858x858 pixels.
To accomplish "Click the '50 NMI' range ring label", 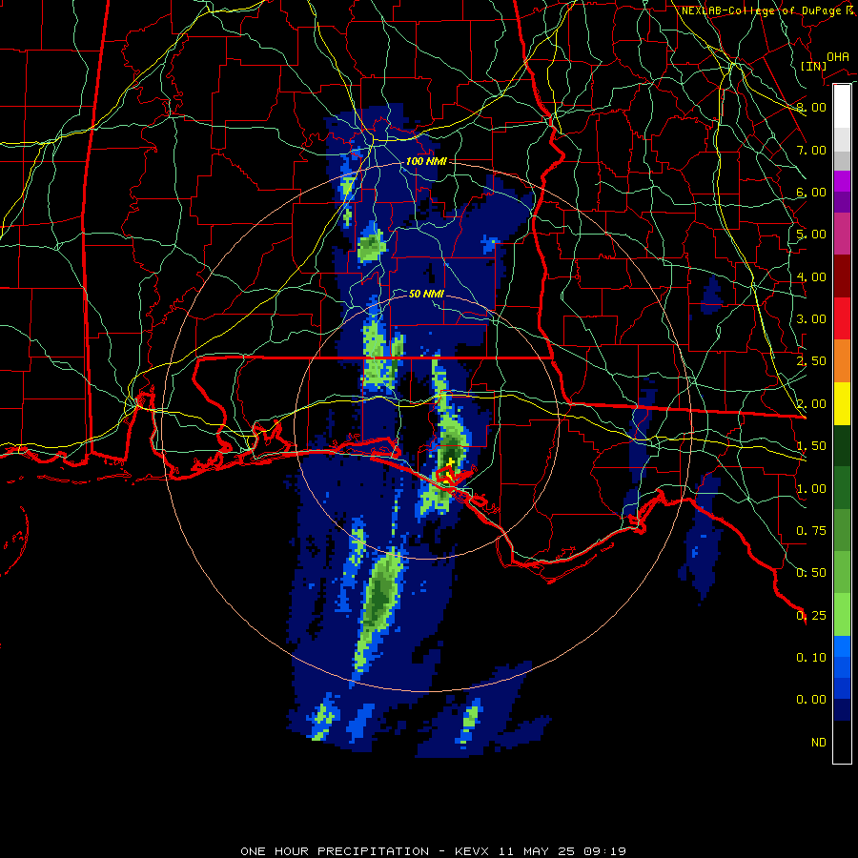I will (426, 294).
